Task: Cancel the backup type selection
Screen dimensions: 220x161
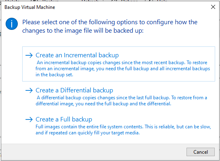Action: tap(201, 152)
